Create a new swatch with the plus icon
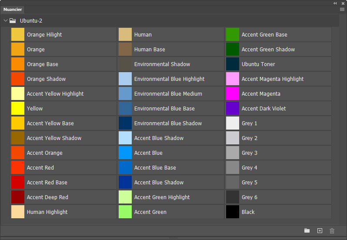The image size is (347, 240). pyautogui.click(x=320, y=230)
